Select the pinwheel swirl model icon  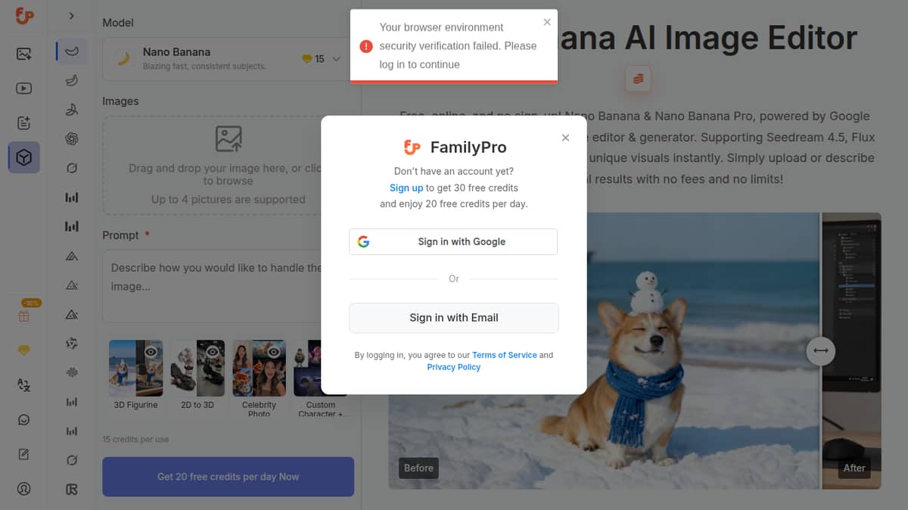72,344
